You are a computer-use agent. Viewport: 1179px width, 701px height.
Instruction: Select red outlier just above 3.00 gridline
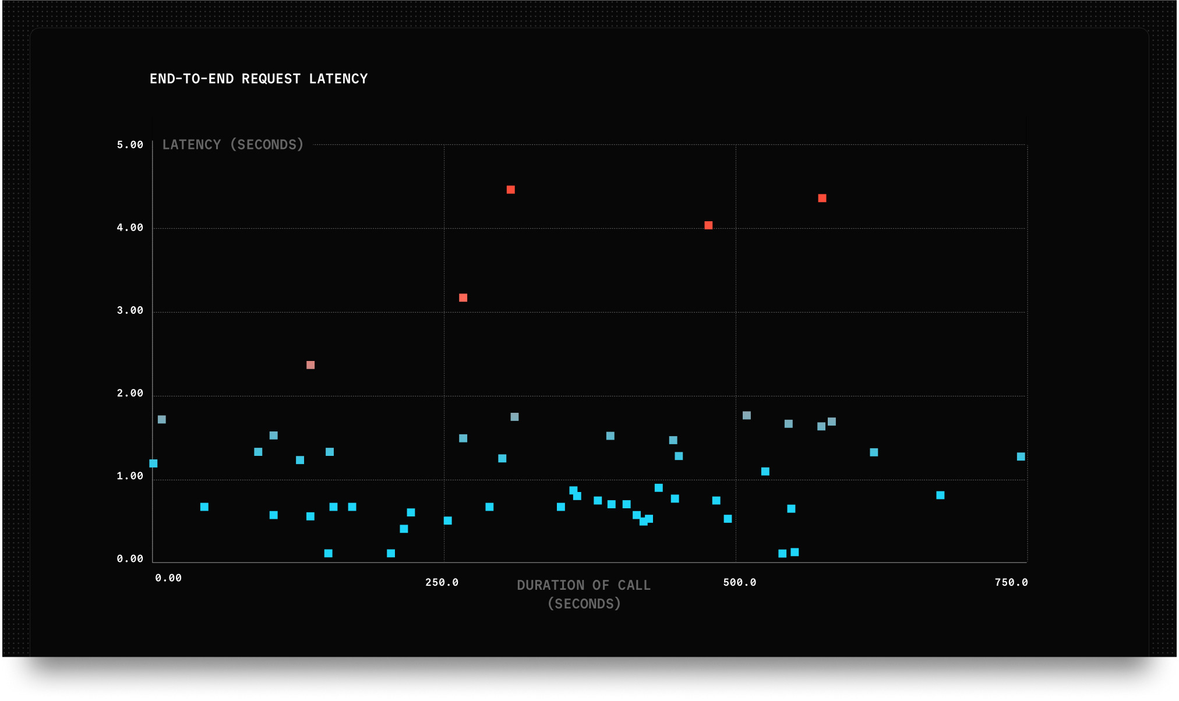coord(463,298)
